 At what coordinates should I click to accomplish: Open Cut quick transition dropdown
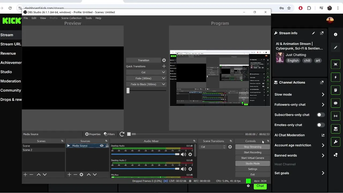(x=146, y=72)
